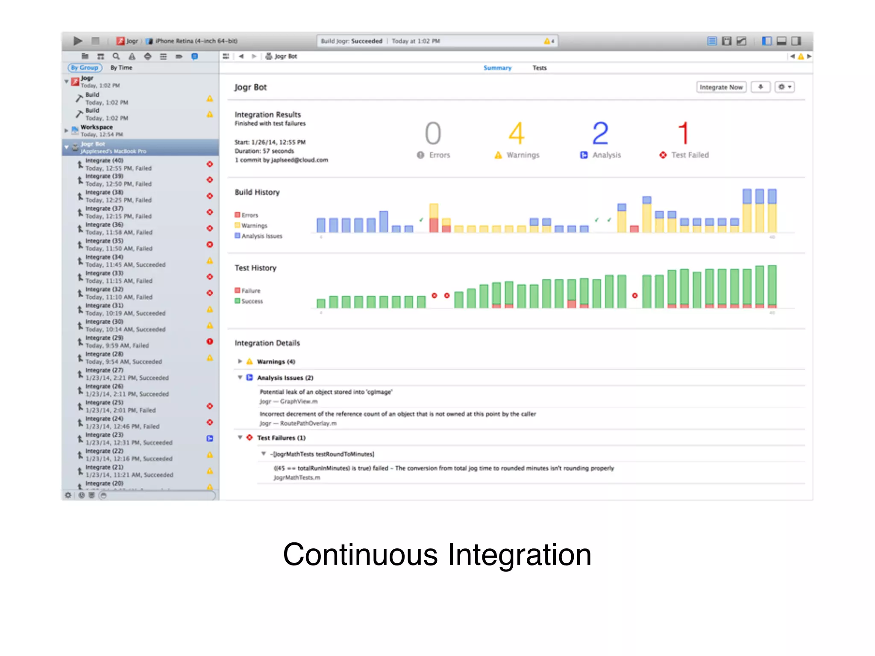
Task: Open the RoutePathOverlay.m reference count issue
Action: 532,419
